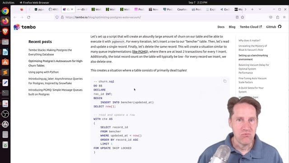This screenshot has height=163, width=289.
Task: Open the Docs navigation link
Action: point(221,27)
